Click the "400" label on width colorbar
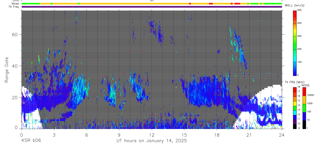The height and width of the screenshot is (146, 317). 299,23
